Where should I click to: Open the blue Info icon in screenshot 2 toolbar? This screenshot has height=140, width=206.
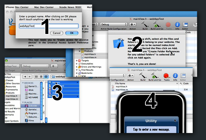coord(177,24)
